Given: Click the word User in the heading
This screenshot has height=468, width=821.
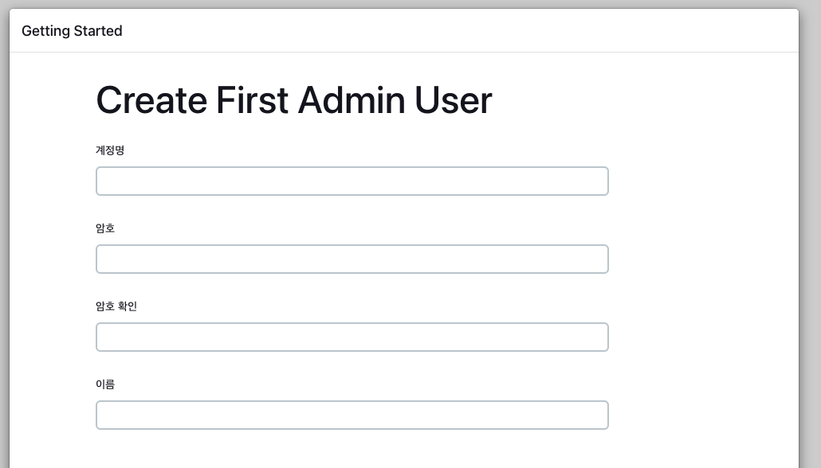Looking at the screenshot, I should coord(453,100).
